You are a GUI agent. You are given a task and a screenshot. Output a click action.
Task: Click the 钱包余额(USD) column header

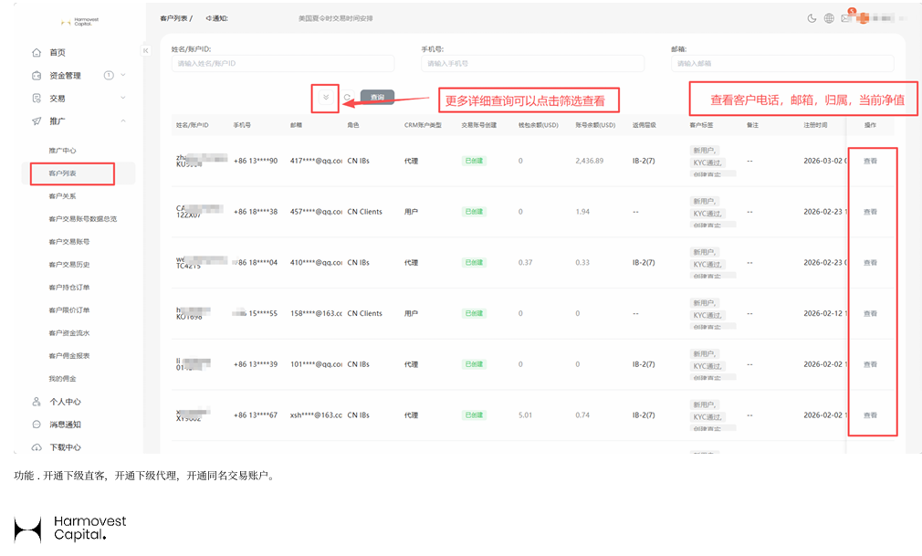pos(538,125)
